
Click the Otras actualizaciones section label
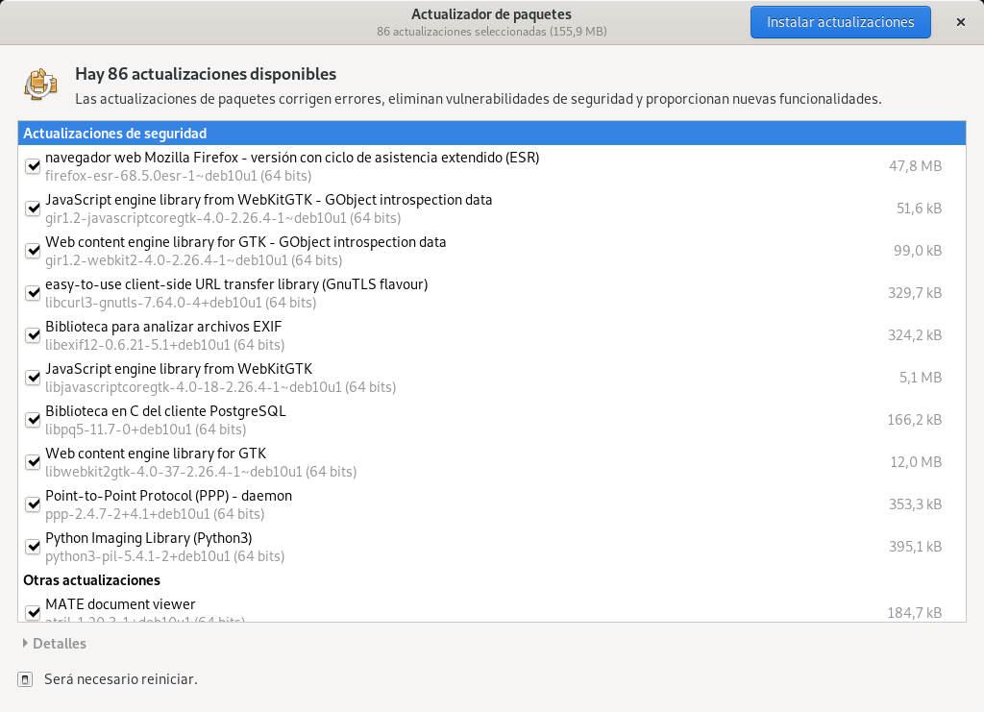point(93,579)
